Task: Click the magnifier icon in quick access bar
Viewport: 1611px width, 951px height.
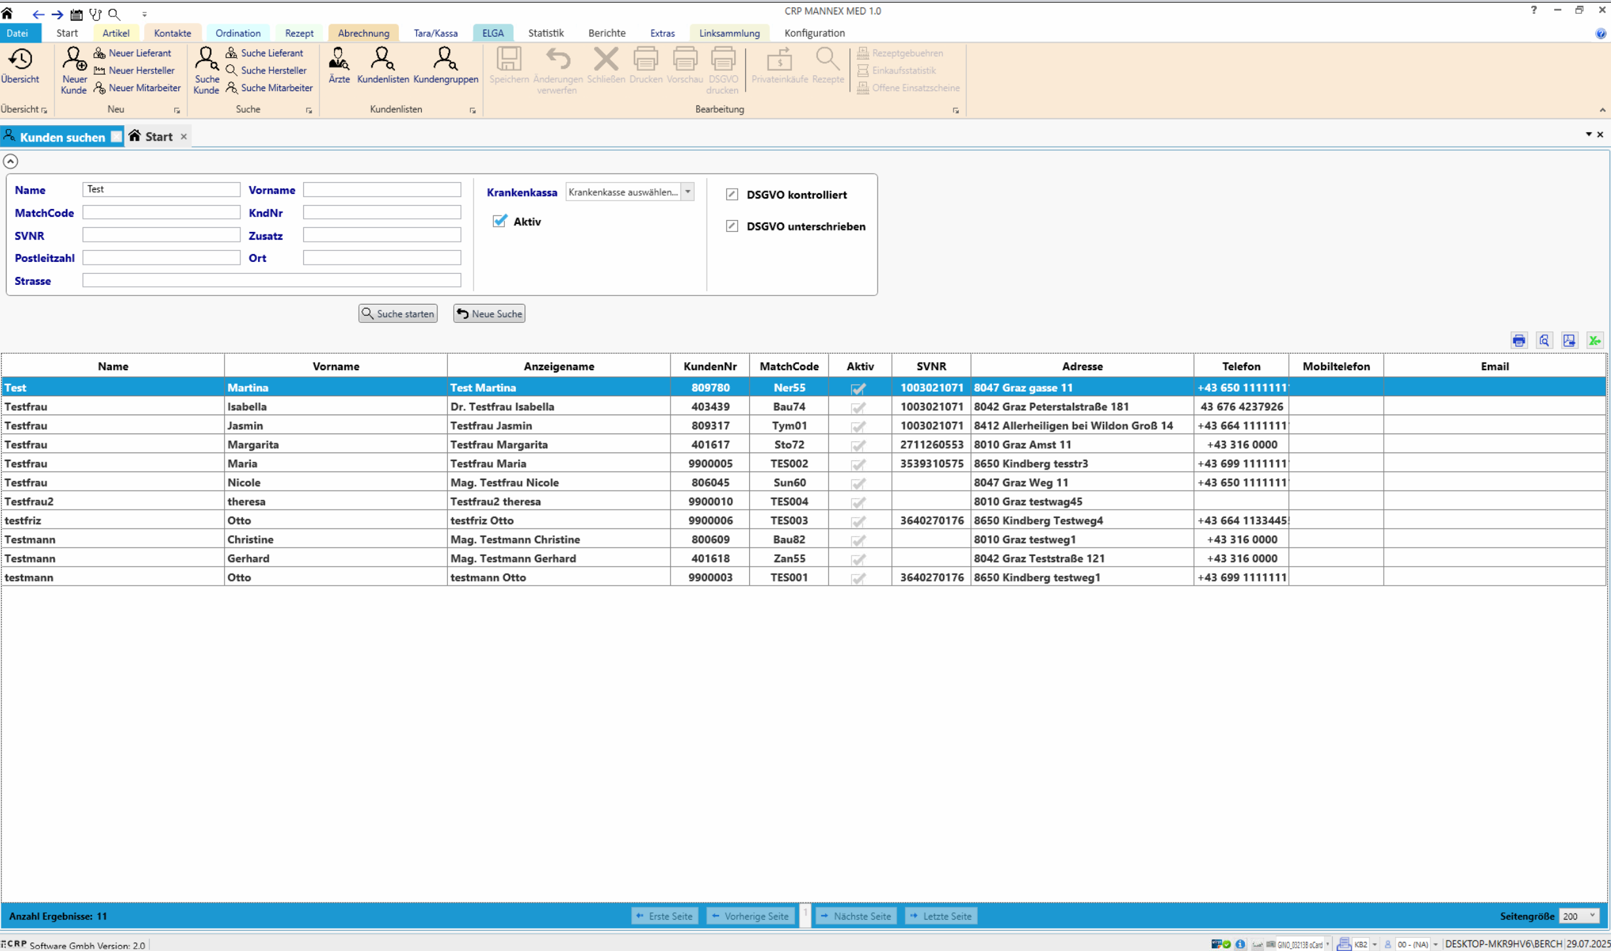Action: pos(115,14)
